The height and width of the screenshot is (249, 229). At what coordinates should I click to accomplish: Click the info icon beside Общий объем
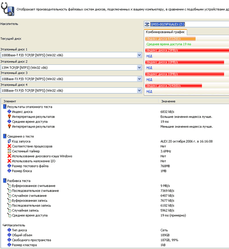tap(9, 235)
